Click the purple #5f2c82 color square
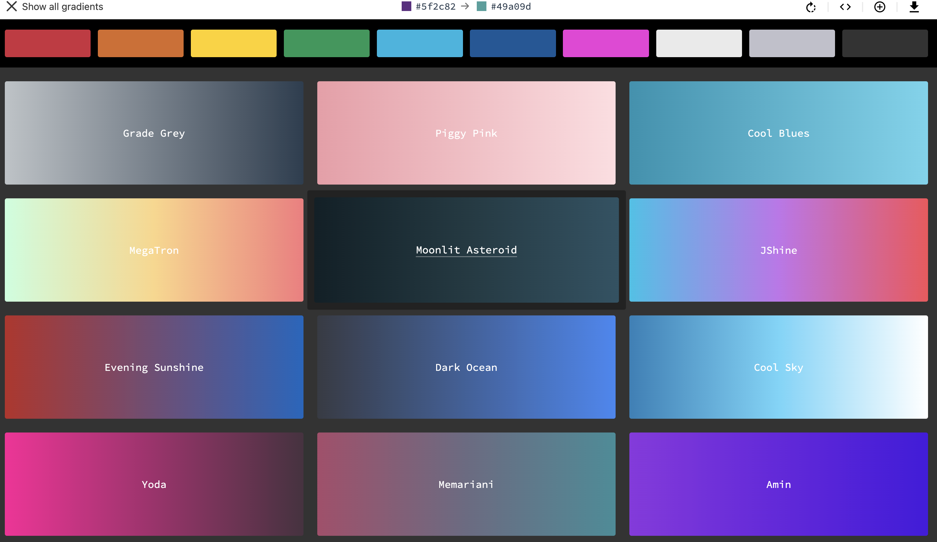The width and height of the screenshot is (937, 542). pyautogui.click(x=406, y=6)
